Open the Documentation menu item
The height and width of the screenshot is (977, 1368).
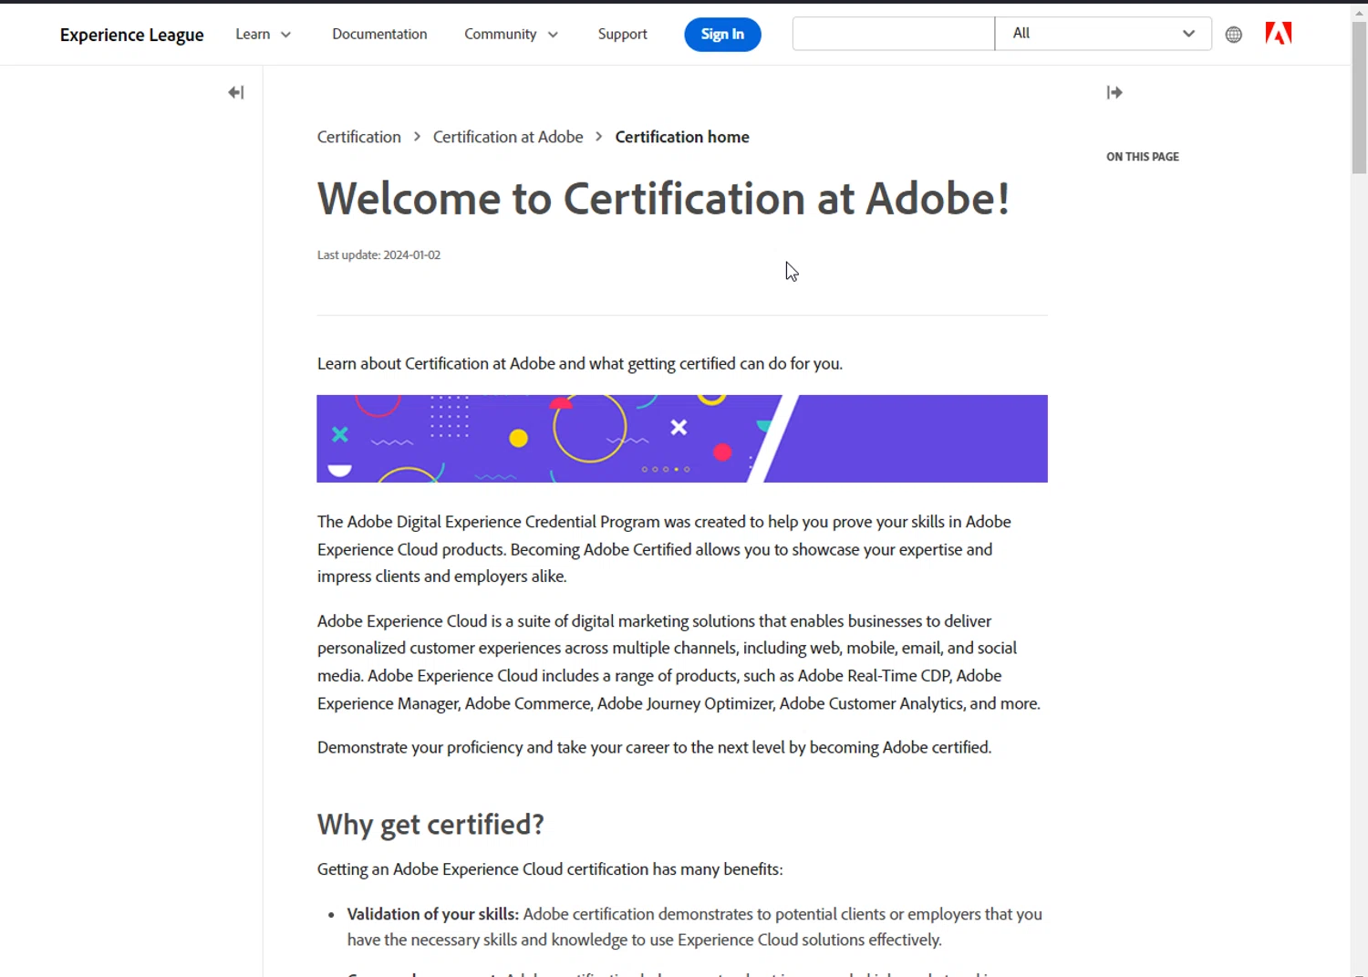[x=379, y=34]
